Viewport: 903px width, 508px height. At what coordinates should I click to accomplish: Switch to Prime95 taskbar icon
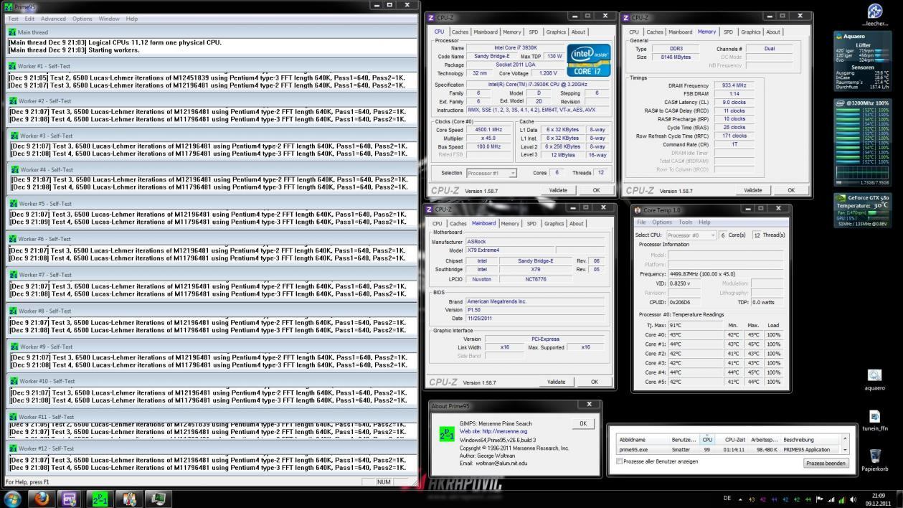[100, 499]
